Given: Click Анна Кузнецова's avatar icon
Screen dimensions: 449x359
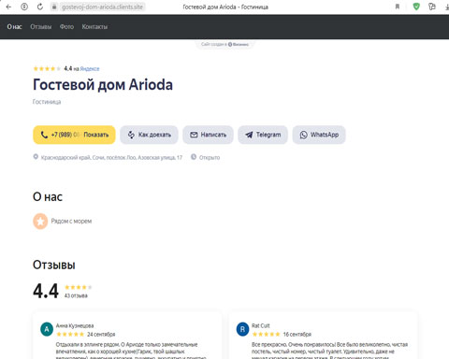Looking at the screenshot, I should point(47,329).
